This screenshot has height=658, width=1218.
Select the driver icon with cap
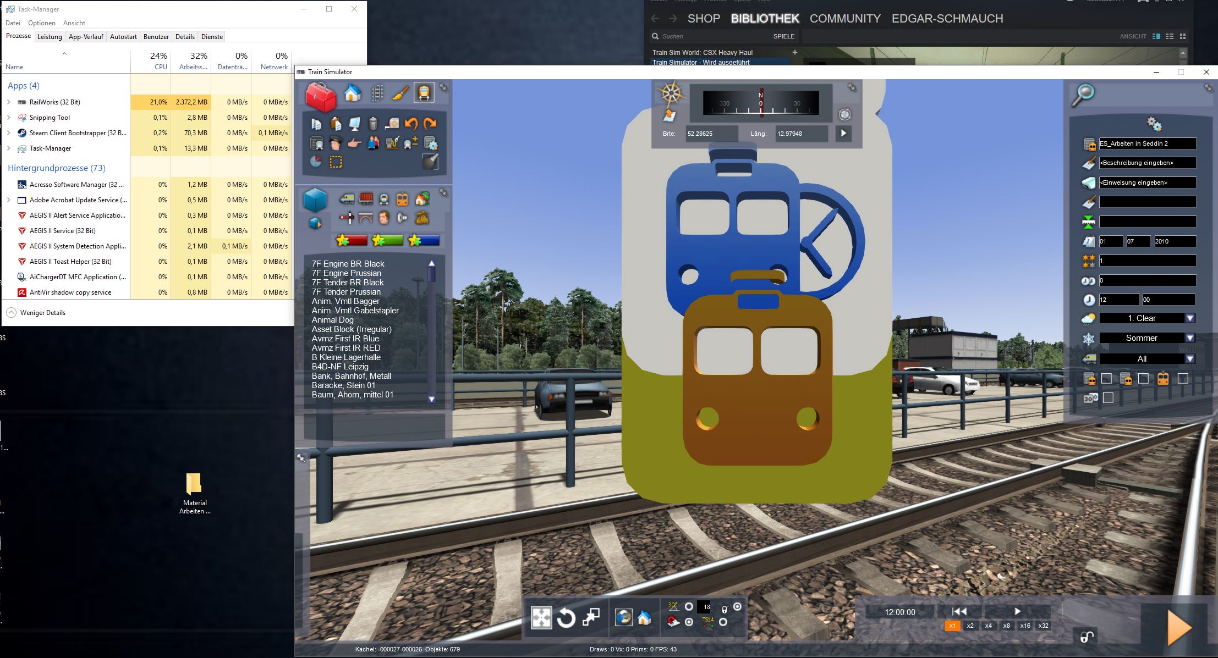coord(336,144)
